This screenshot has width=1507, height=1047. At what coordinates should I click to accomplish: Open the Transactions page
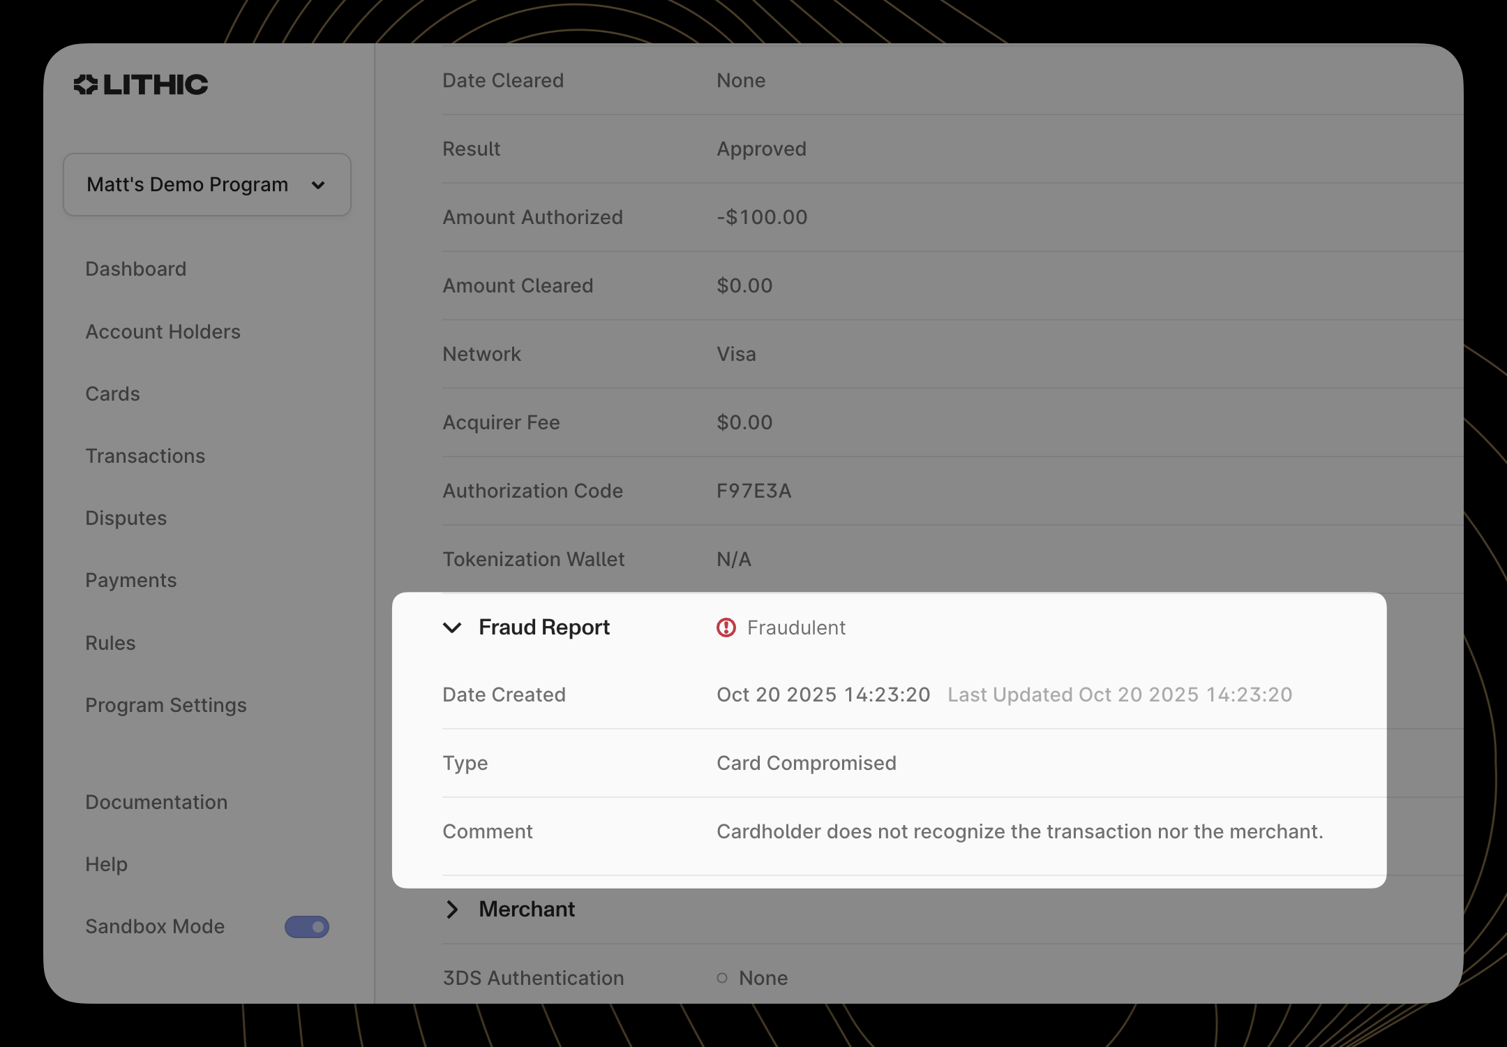(x=145, y=456)
